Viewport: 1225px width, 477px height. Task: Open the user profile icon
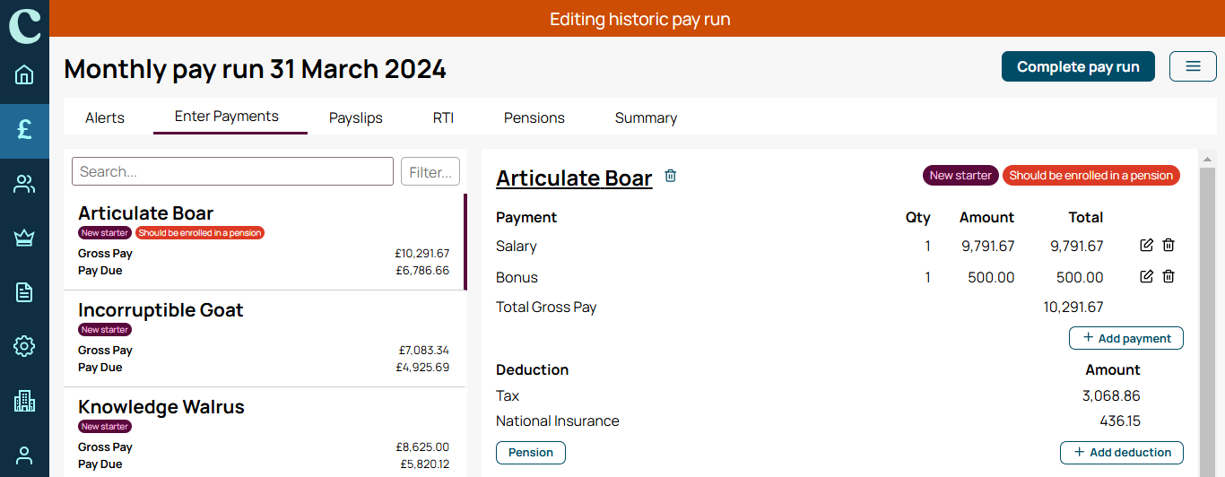[x=24, y=455]
